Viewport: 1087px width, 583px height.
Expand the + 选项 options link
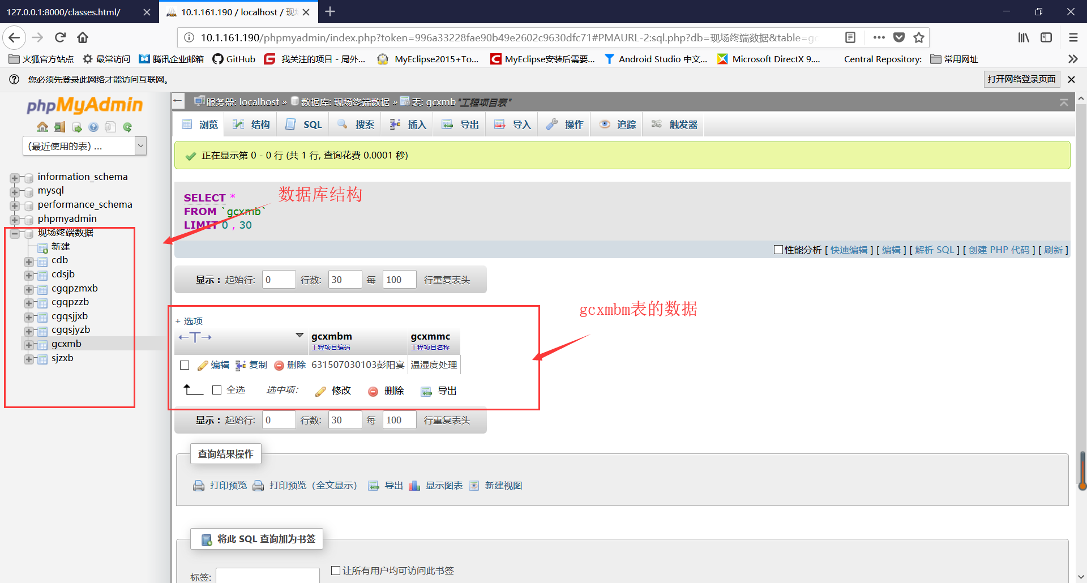pos(189,321)
